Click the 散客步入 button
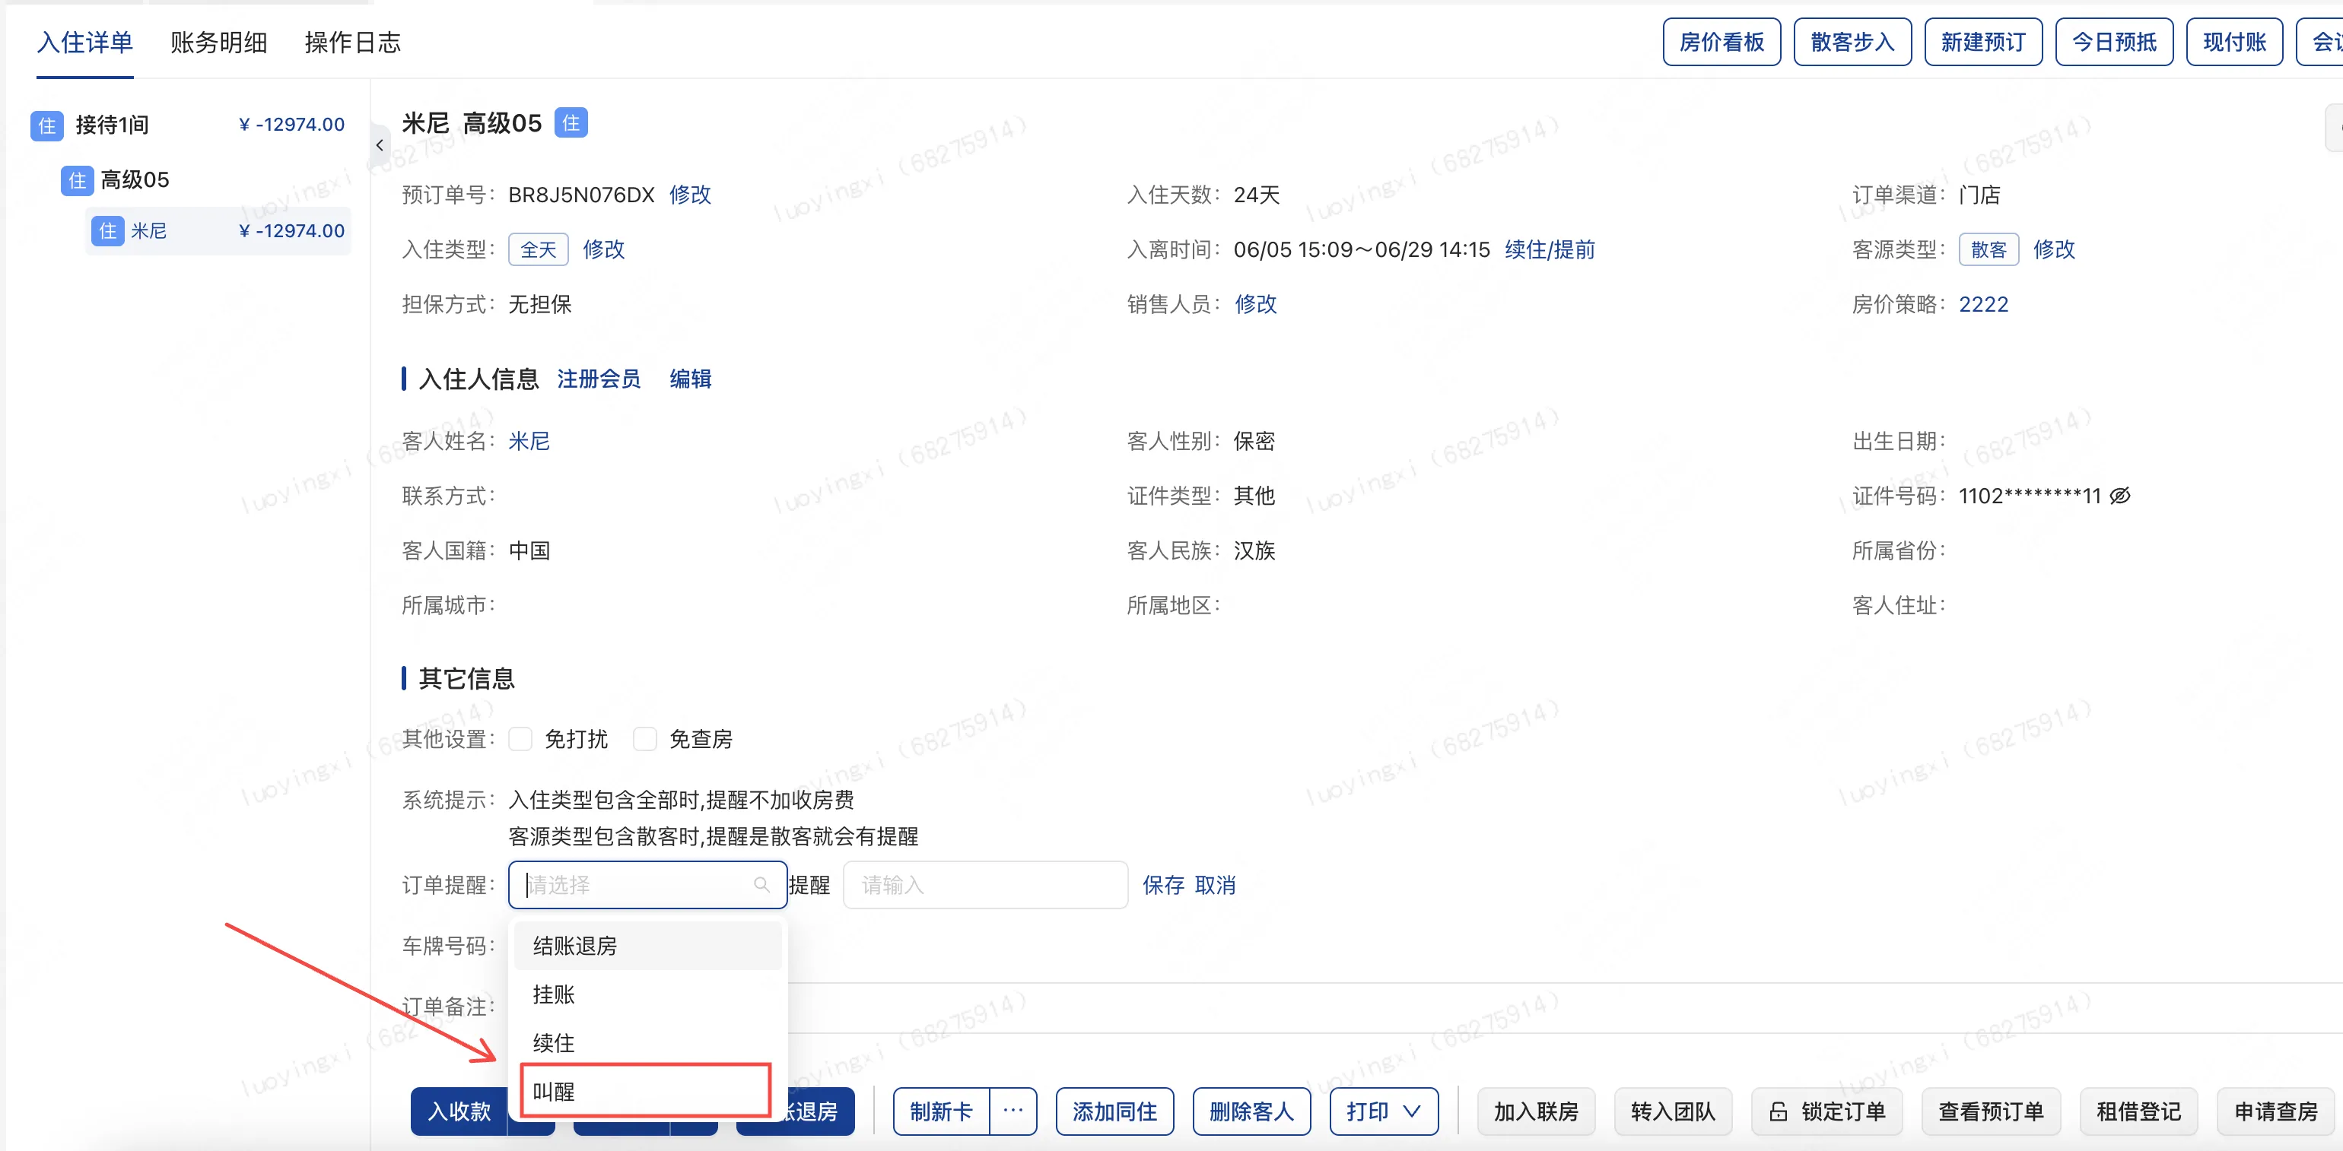 [1852, 42]
